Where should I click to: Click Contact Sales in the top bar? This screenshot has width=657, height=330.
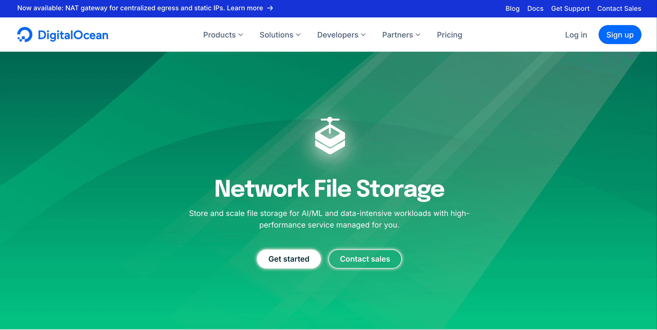pos(619,8)
